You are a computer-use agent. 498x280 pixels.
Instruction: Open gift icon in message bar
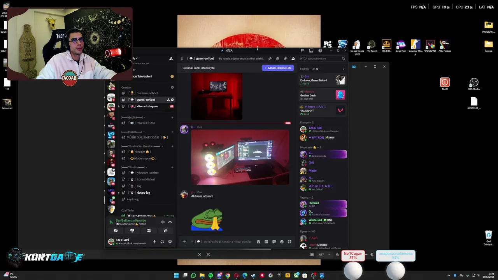click(258, 241)
